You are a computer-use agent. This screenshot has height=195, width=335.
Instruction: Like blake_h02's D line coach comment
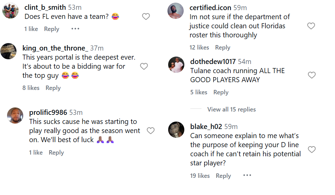(312, 150)
